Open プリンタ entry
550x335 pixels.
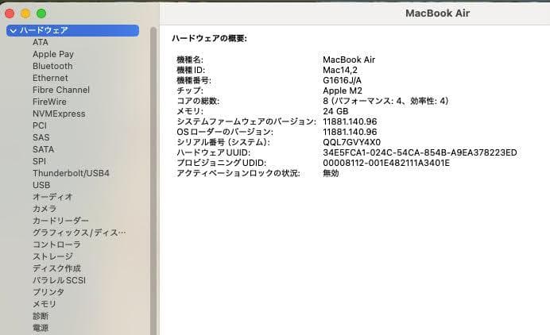48,292
